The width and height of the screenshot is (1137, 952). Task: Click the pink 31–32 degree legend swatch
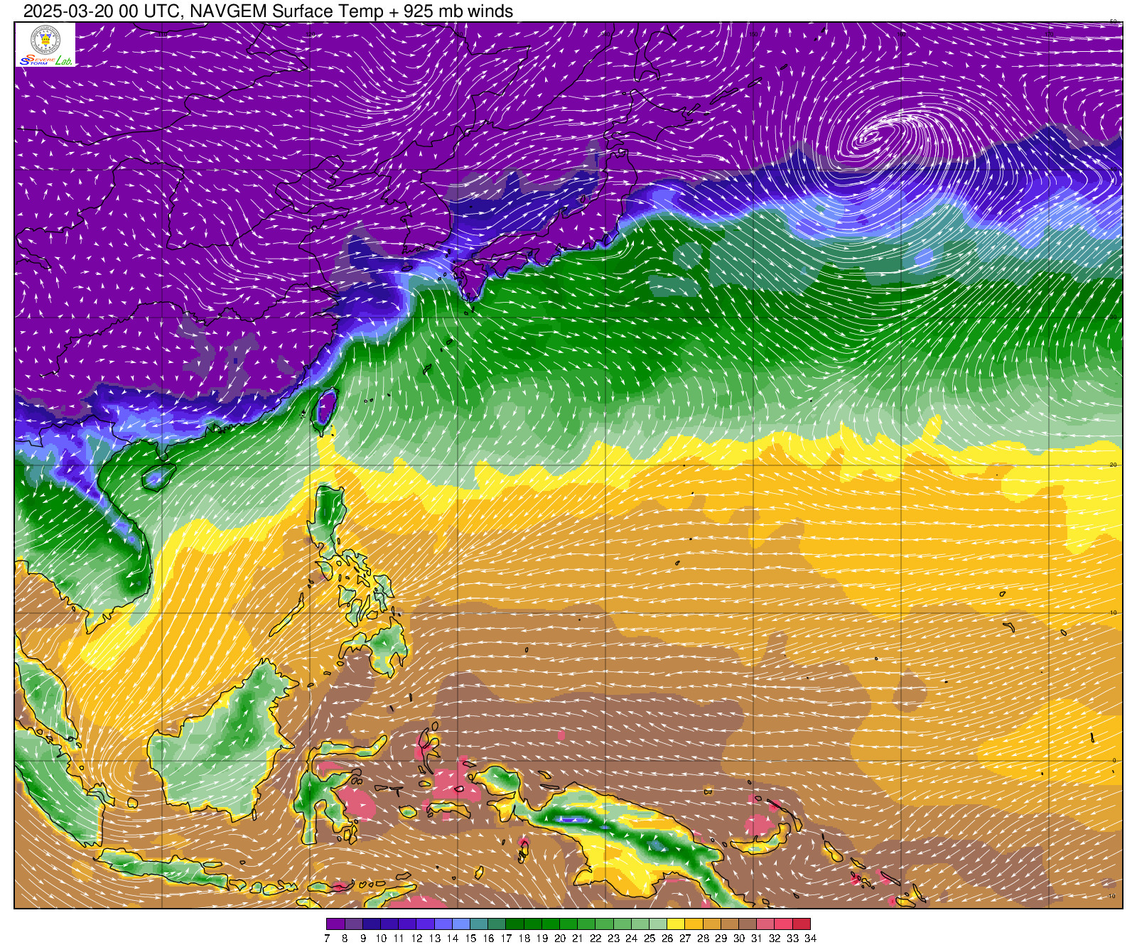[x=765, y=924]
